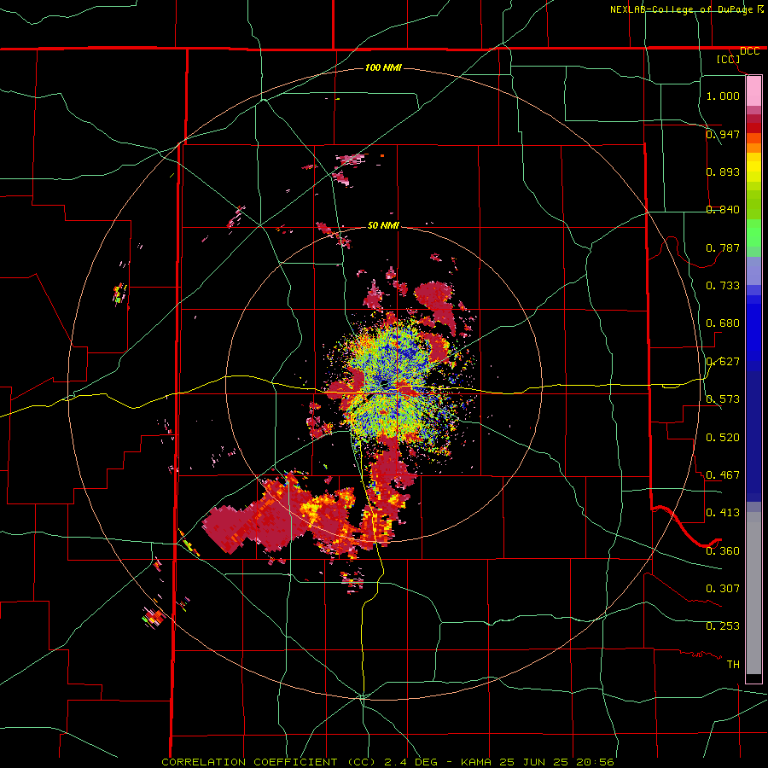Select the 50 NMI range ring label

383,225
